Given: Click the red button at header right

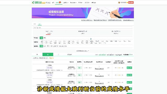Looking at the screenshot, I should 131,3.
